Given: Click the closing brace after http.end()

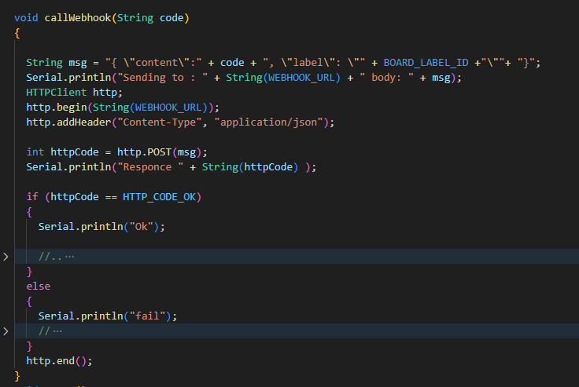Looking at the screenshot, I should (x=17, y=375).
